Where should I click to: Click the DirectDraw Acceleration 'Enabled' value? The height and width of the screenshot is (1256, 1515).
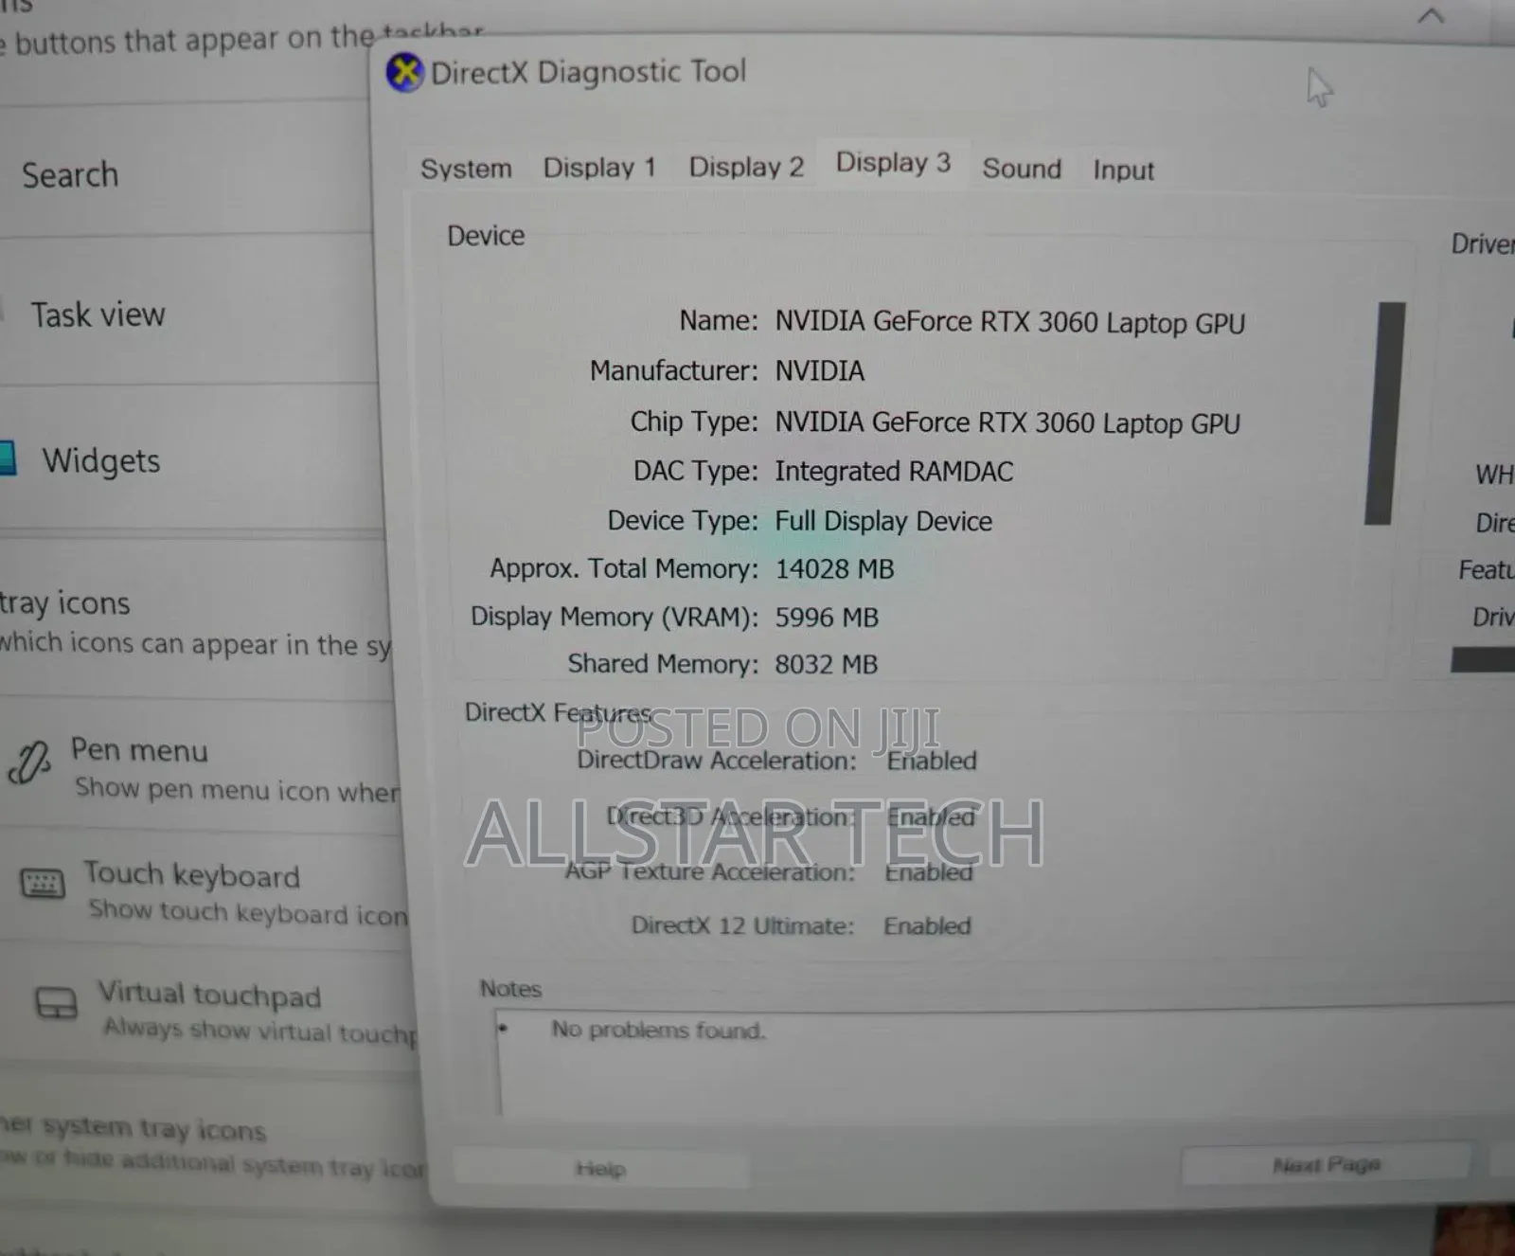pos(932,761)
